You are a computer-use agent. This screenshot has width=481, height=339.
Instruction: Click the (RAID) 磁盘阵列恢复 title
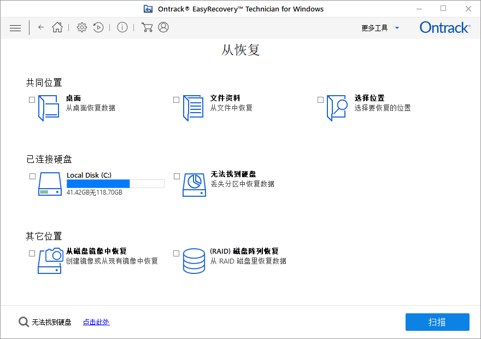(244, 252)
